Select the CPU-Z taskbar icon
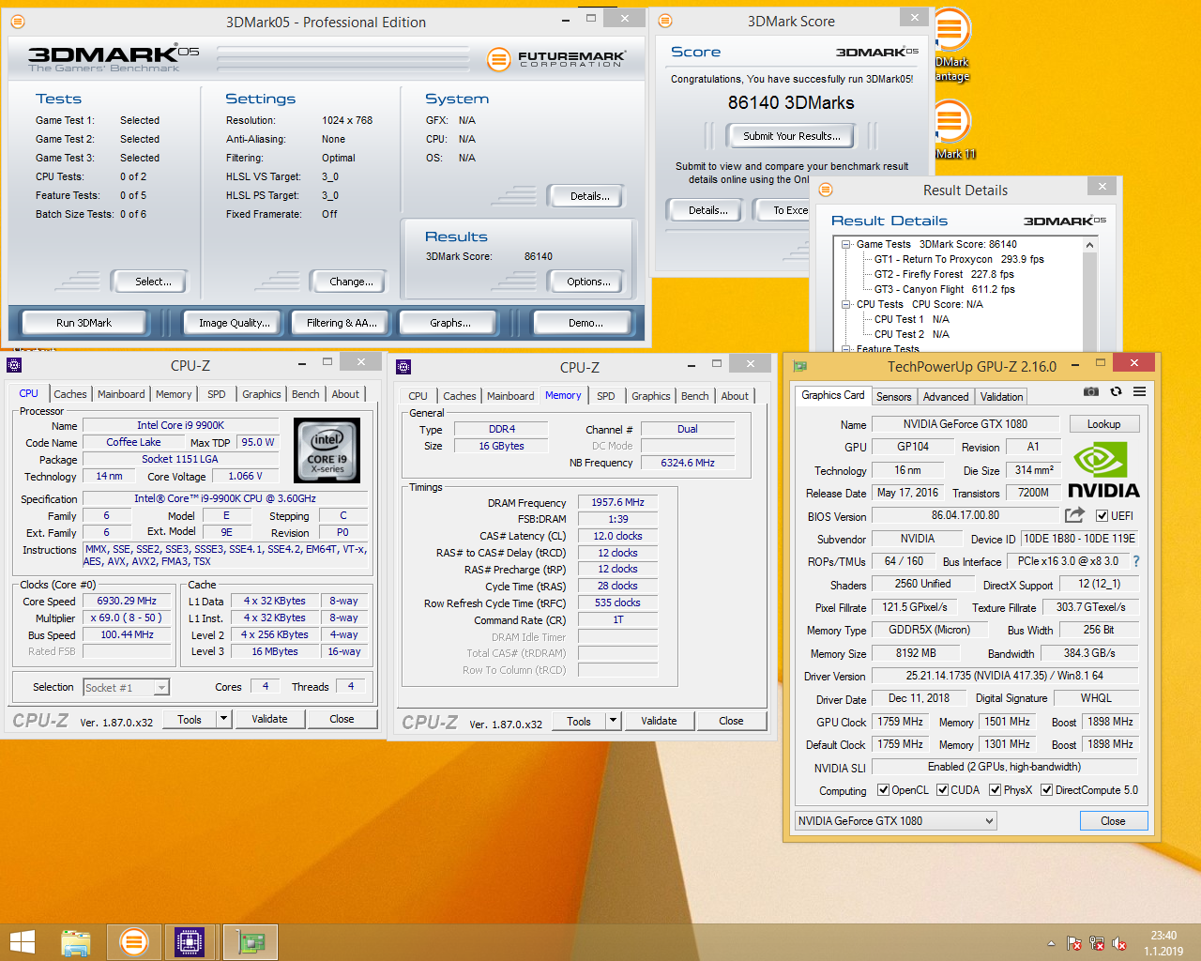Image resolution: width=1201 pixels, height=961 pixels. pos(190,942)
